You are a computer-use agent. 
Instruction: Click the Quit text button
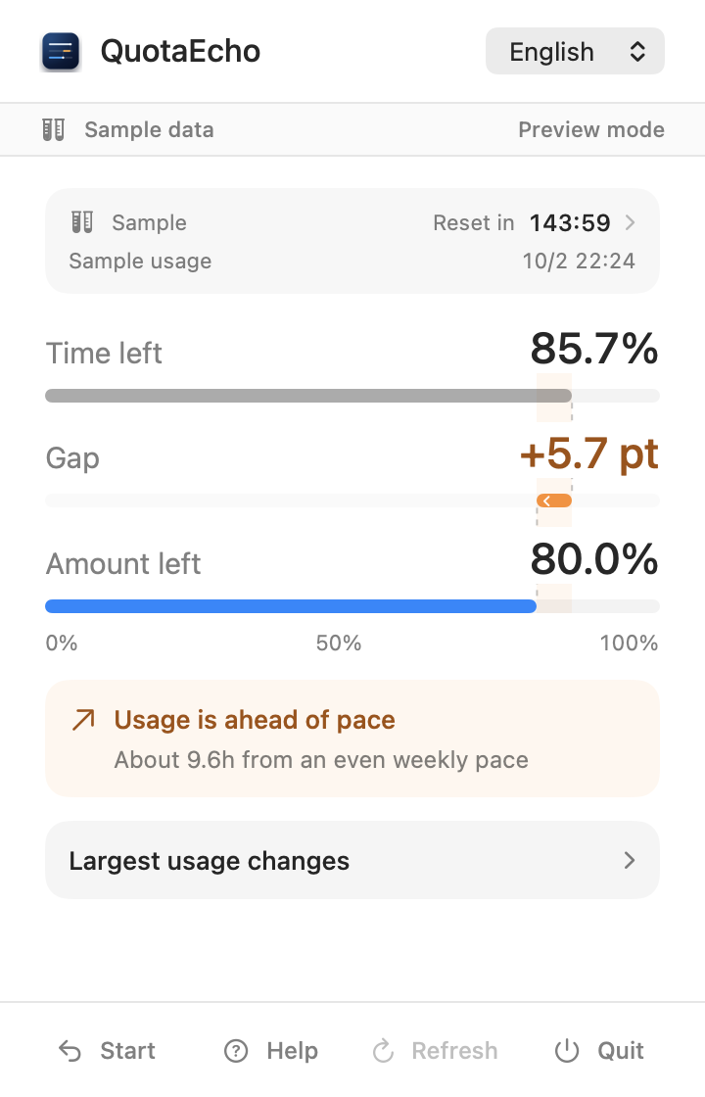click(621, 1051)
